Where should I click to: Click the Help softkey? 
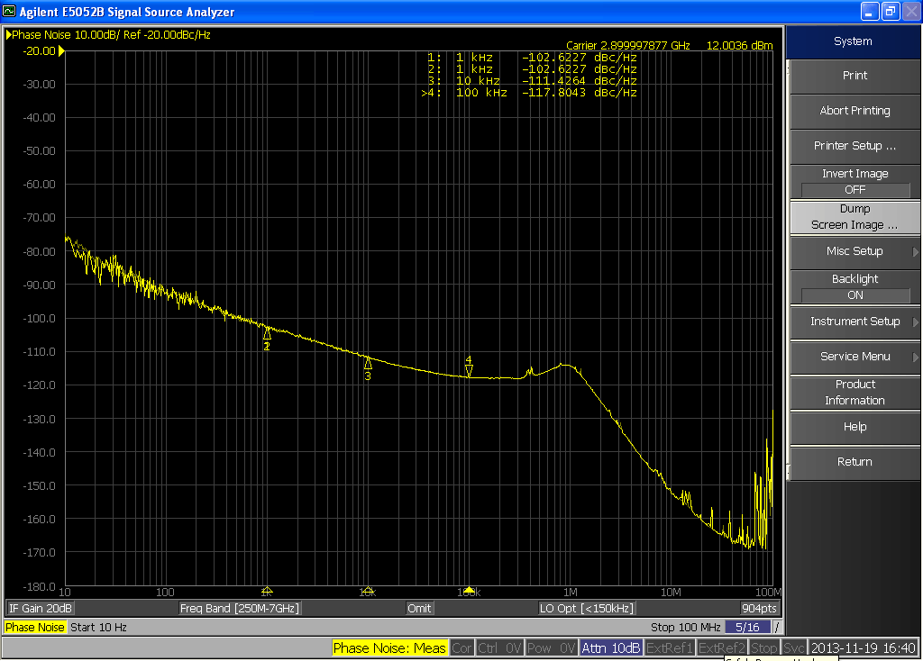pos(854,428)
